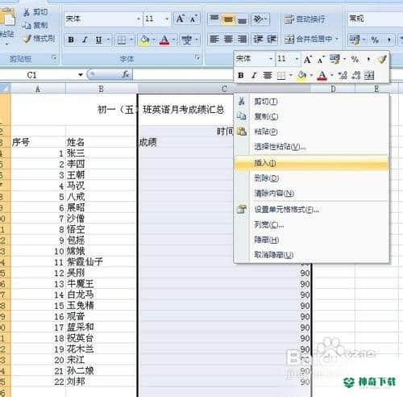Click the ribbon fill color paint bucket
Screen dimensions: 403x397
(x=144, y=40)
